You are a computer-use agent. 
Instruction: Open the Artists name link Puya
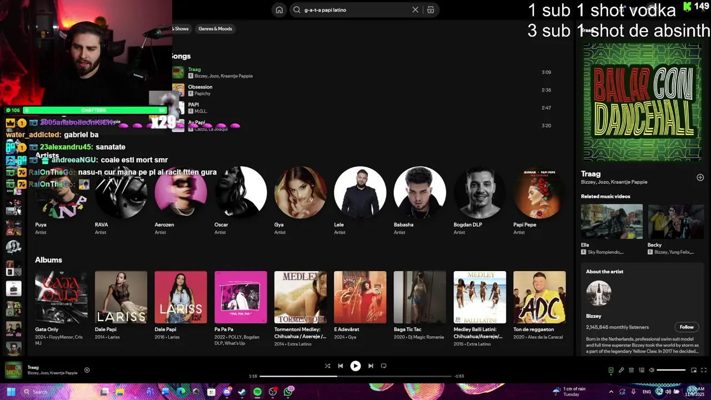(x=41, y=225)
